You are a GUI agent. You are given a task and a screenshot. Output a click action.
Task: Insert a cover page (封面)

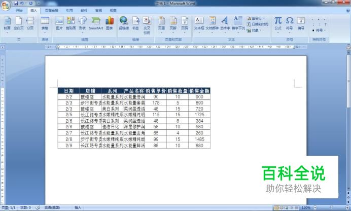(7, 24)
